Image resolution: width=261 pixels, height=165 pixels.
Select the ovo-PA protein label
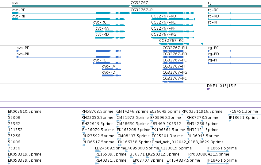(109, 66)
